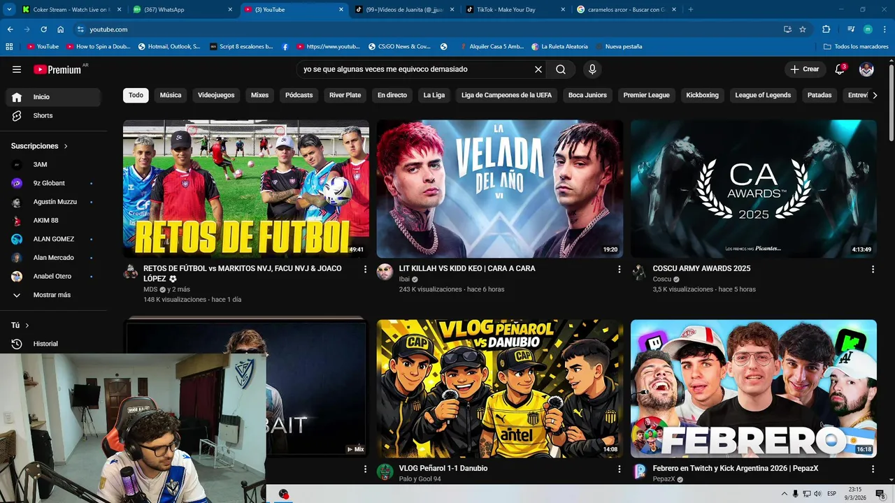895x503 pixels.
Task: Switch to the TikTok Make Your Day tab
Action: 517,10
